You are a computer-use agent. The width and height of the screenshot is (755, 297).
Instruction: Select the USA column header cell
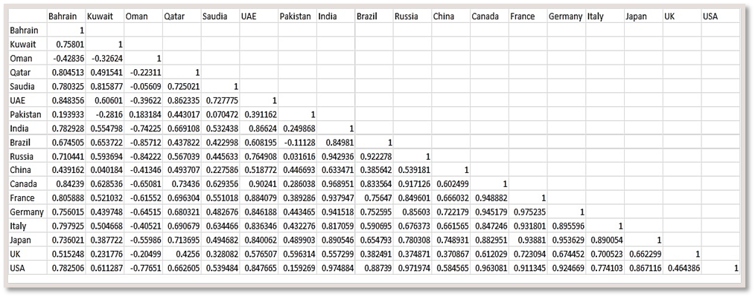click(x=720, y=16)
